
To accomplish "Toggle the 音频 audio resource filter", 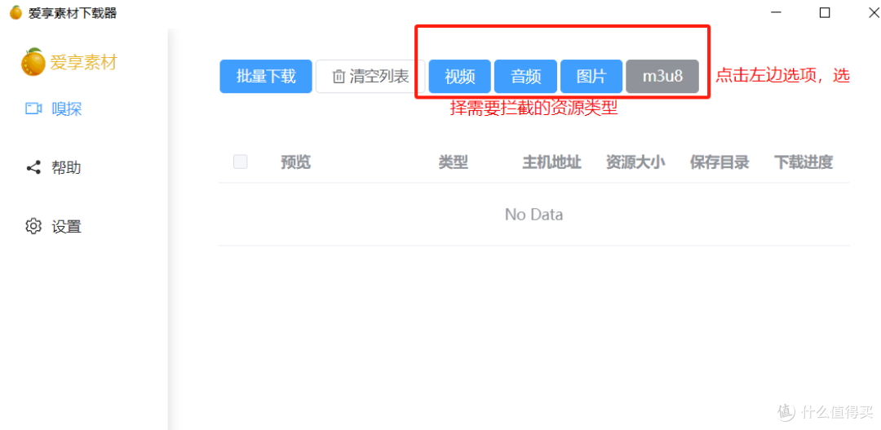I will click(x=525, y=77).
